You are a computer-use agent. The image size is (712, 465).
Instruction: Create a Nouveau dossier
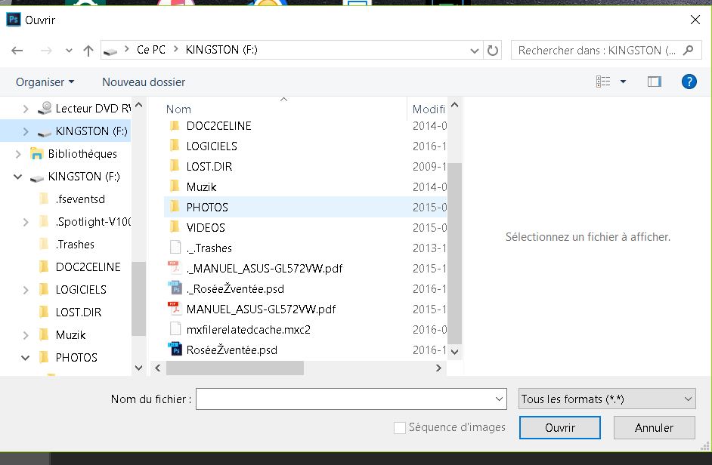[144, 82]
